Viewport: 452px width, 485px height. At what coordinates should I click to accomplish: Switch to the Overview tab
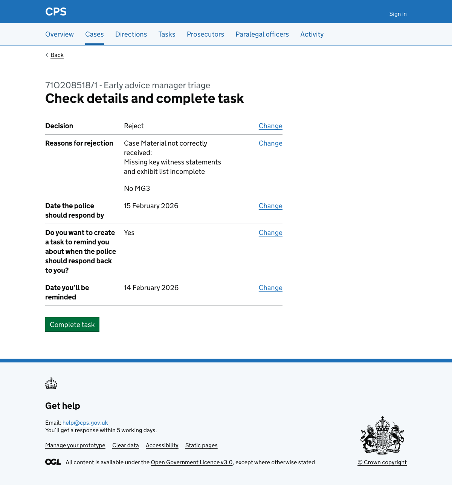(59, 34)
